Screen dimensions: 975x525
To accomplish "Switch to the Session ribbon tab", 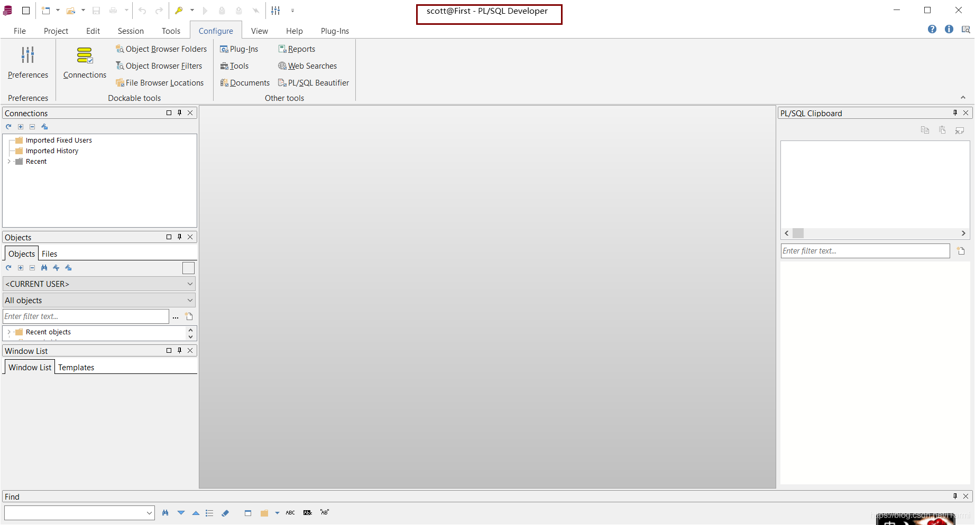I will click(x=131, y=31).
